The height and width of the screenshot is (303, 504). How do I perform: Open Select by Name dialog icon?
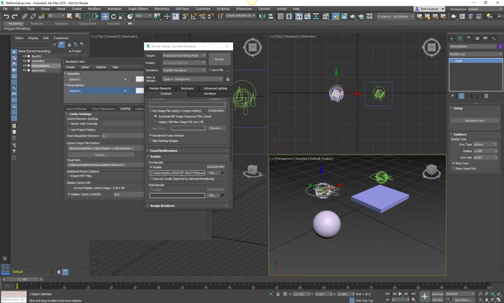pos(78,16)
